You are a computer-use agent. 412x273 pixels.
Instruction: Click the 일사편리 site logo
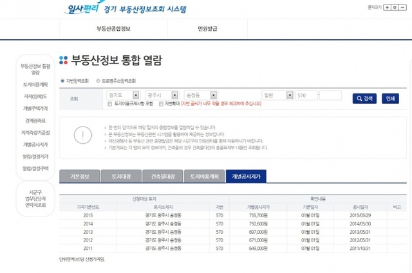coord(82,8)
